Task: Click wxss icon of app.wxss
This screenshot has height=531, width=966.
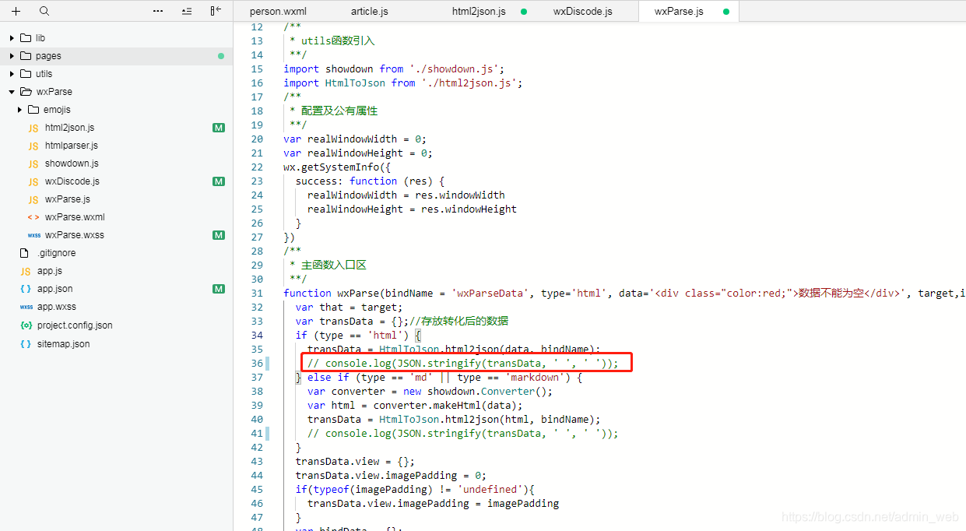Action: coord(26,307)
